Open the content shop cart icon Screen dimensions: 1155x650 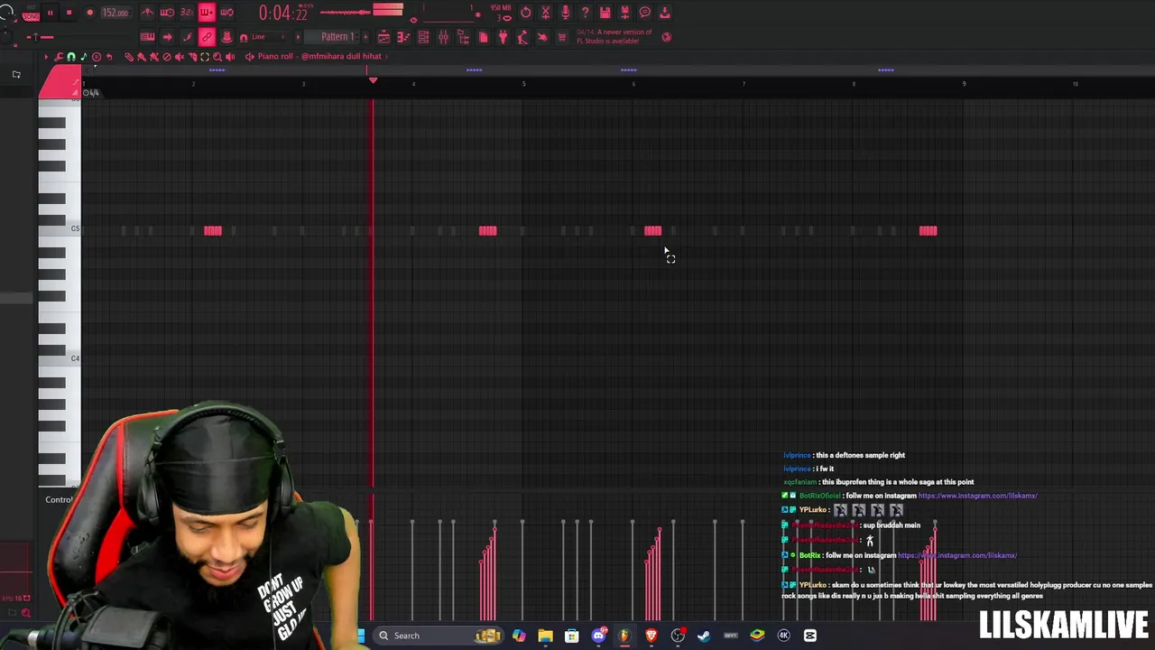(562, 38)
